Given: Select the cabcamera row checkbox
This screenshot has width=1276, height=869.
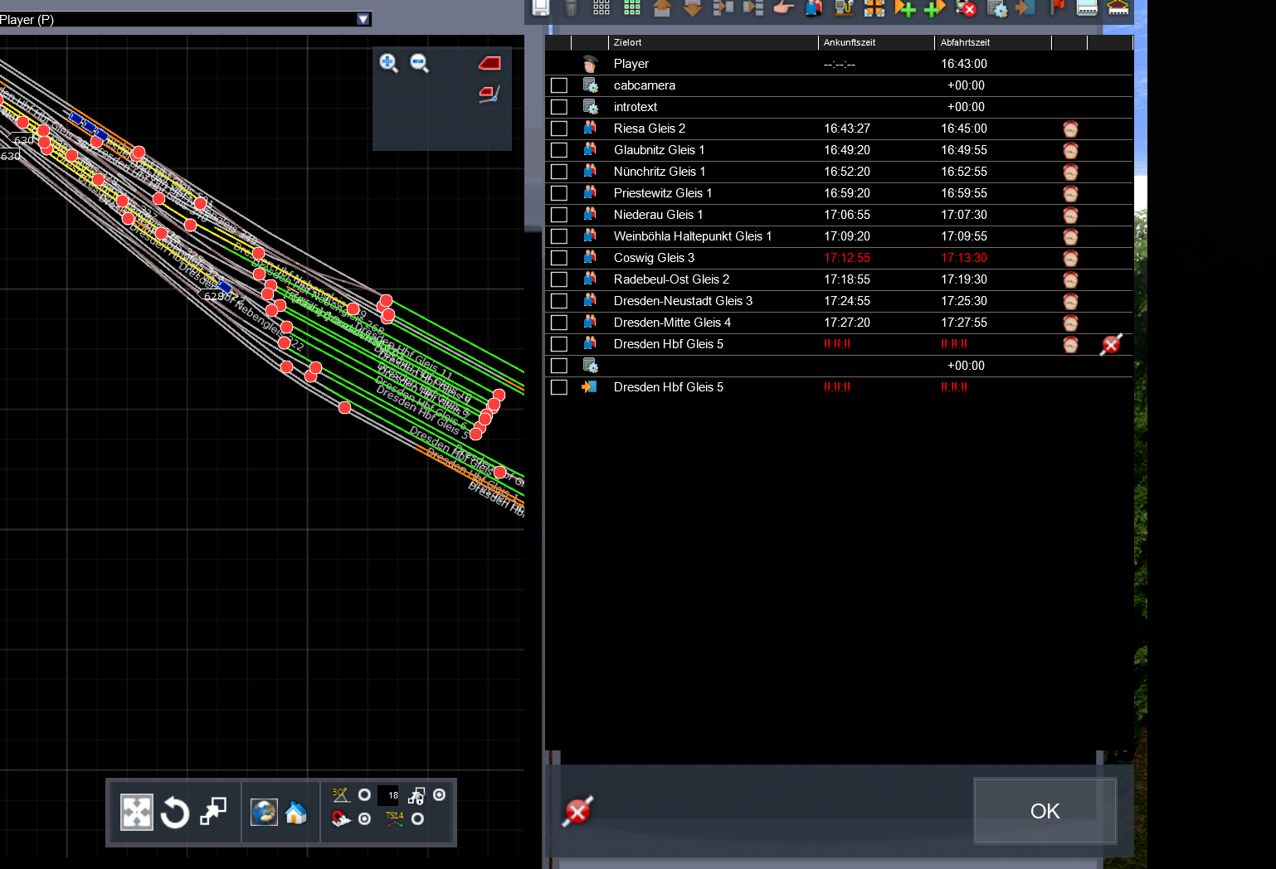Looking at the screenshot, I should [559, 85].
